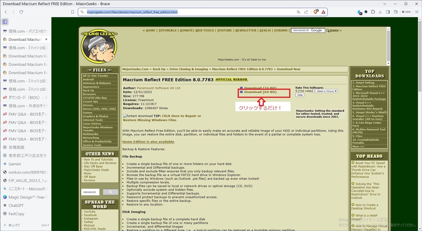Switch to the ダウンロード（BIOS） tab
This screenshot has width=422, height=231.
tap(26, 97)
